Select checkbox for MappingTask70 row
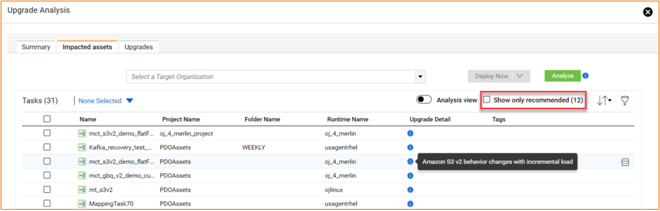The width and height of the screenshot is (660, 211). [x=47, y=203]
